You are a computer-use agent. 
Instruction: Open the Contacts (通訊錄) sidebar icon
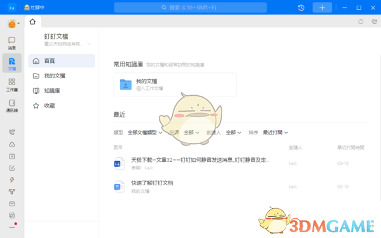click(x=11, y=106)
